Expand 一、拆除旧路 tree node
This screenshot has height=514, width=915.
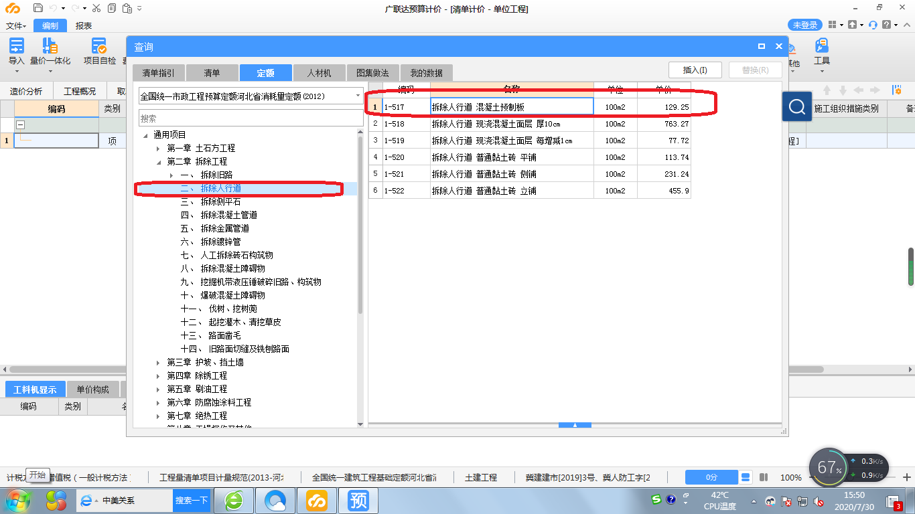point(171,175)
